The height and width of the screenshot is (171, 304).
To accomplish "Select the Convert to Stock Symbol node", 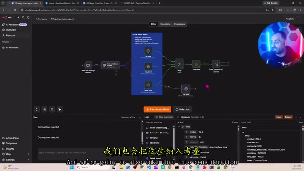I will point(110,66).
